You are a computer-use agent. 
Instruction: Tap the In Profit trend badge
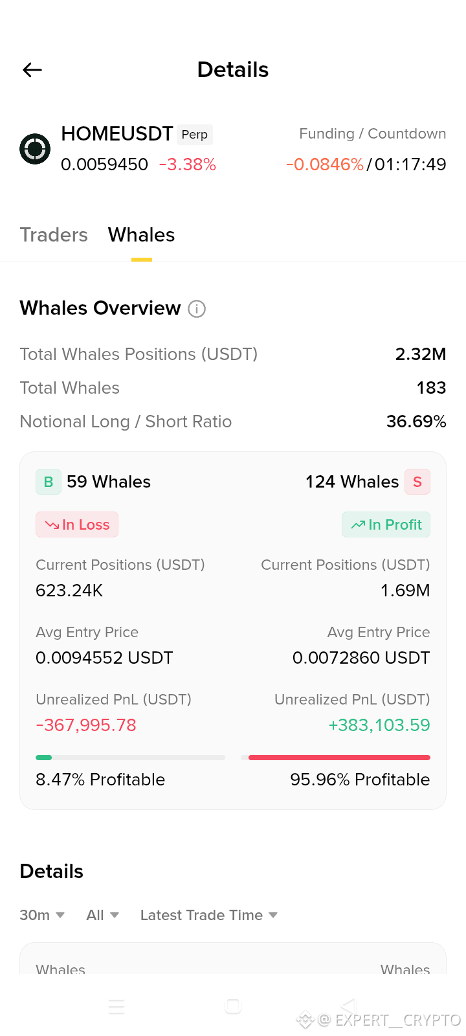tap(386, 524)
